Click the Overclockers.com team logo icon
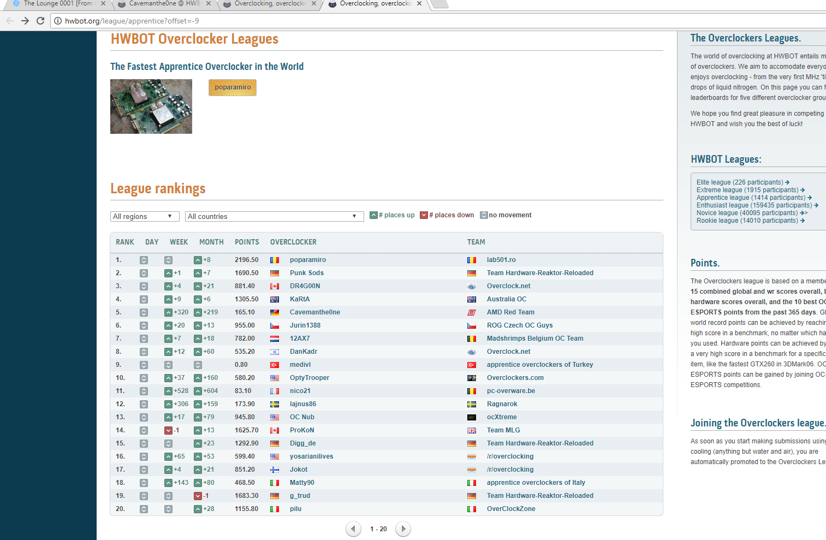Image resolution: width=826 pixels, height=540 pixels. tap(472, 378)
